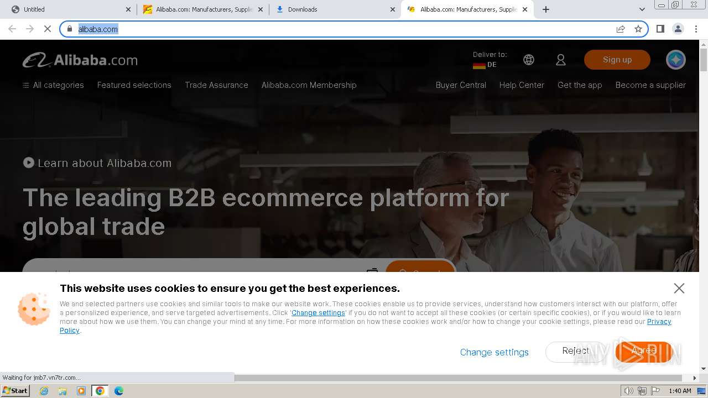Screen dimensions: 708x398
Task: Launch Internet Explorer from taskbar
Action: [44, 391]
